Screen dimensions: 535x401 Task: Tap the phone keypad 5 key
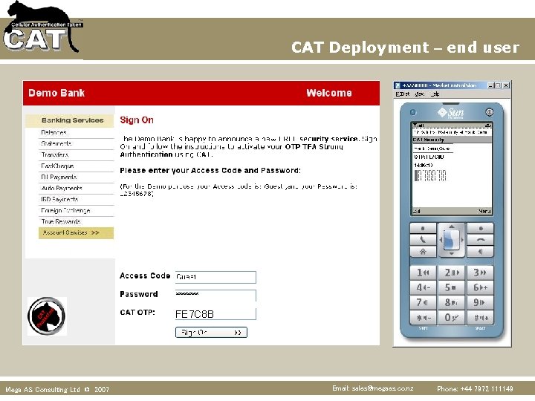452,287
